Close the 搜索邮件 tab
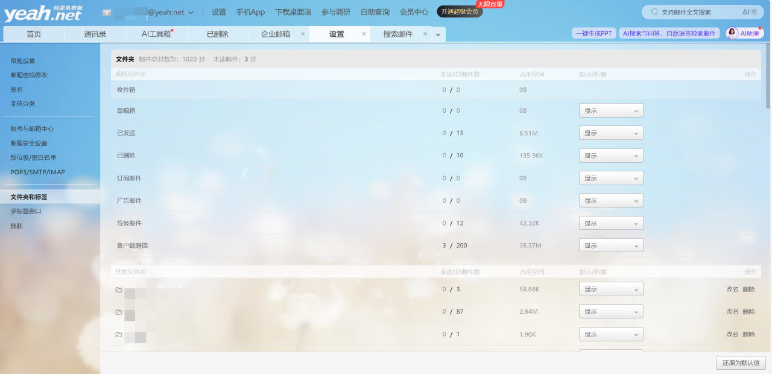 [425, 34]
